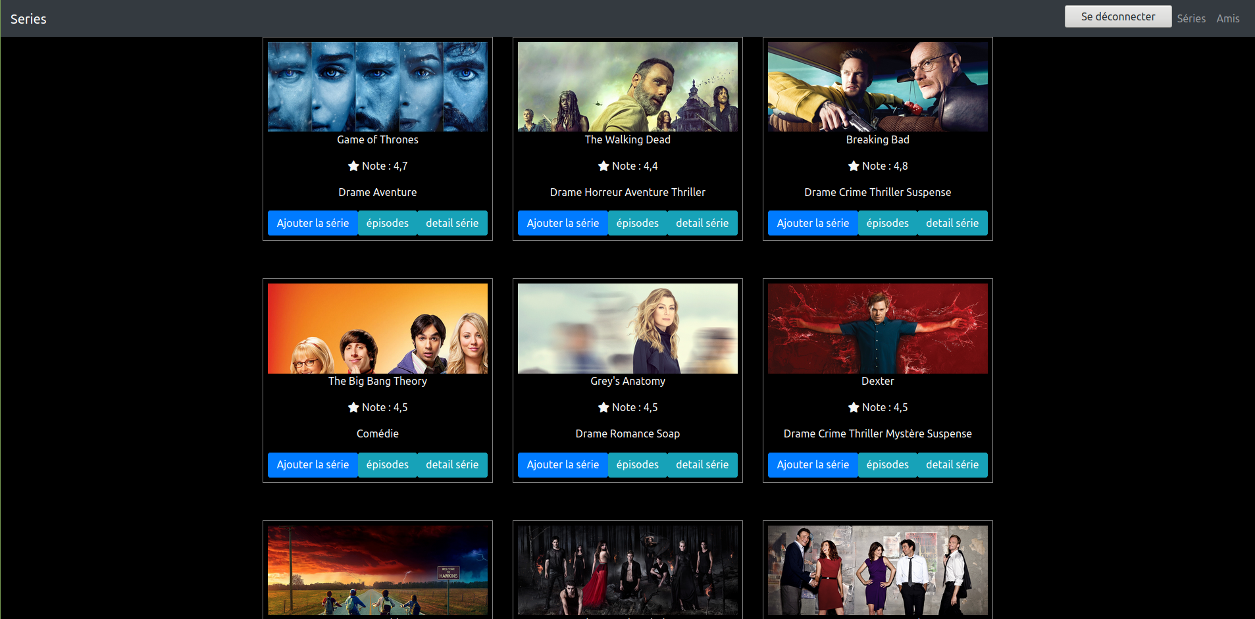This screenshot has height=619, width=1255.
Task: Add Game of Thrones with Ajouter la série
Action: point(313,223)
